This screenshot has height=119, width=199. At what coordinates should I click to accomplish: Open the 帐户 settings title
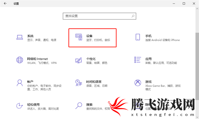coord(30,82)
